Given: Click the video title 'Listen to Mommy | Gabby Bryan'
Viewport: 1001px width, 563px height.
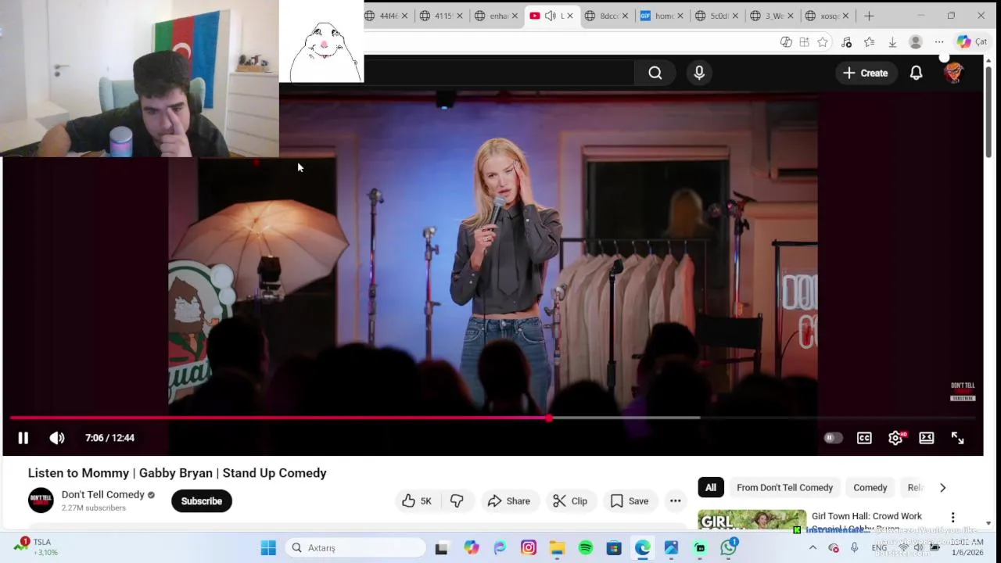Looking at the screenshot, I should click(178, 473).
